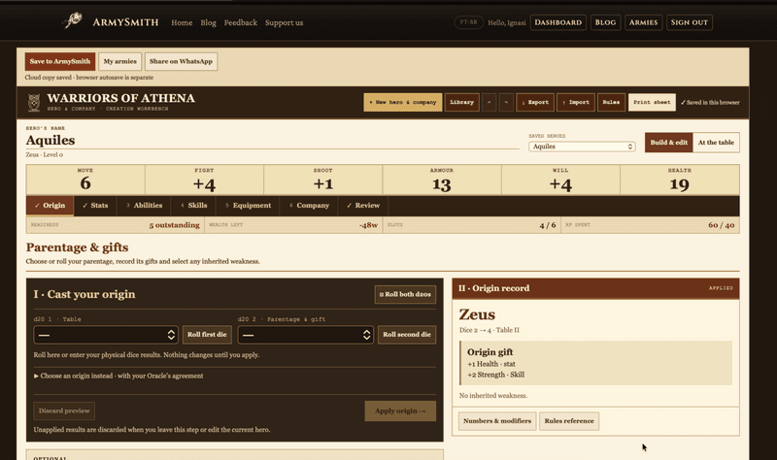Click the slots value '4 / 6'
The width and height of the screenshot is (777, 460).
tap(548, 225)
